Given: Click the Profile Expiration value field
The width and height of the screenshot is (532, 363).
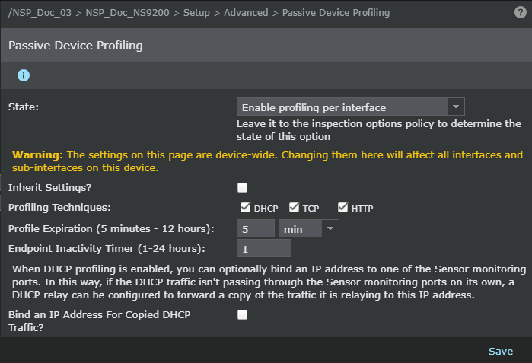Looking at the screenshot, I should 256,228.
